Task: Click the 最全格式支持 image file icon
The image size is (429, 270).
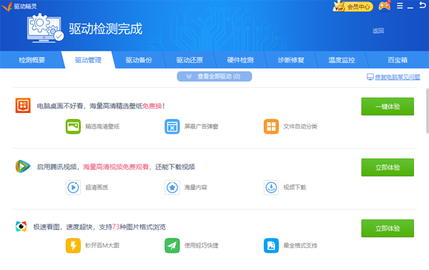Action: pos(271,246)
